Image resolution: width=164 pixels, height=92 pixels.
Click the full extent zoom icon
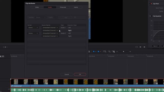[105, 52]
